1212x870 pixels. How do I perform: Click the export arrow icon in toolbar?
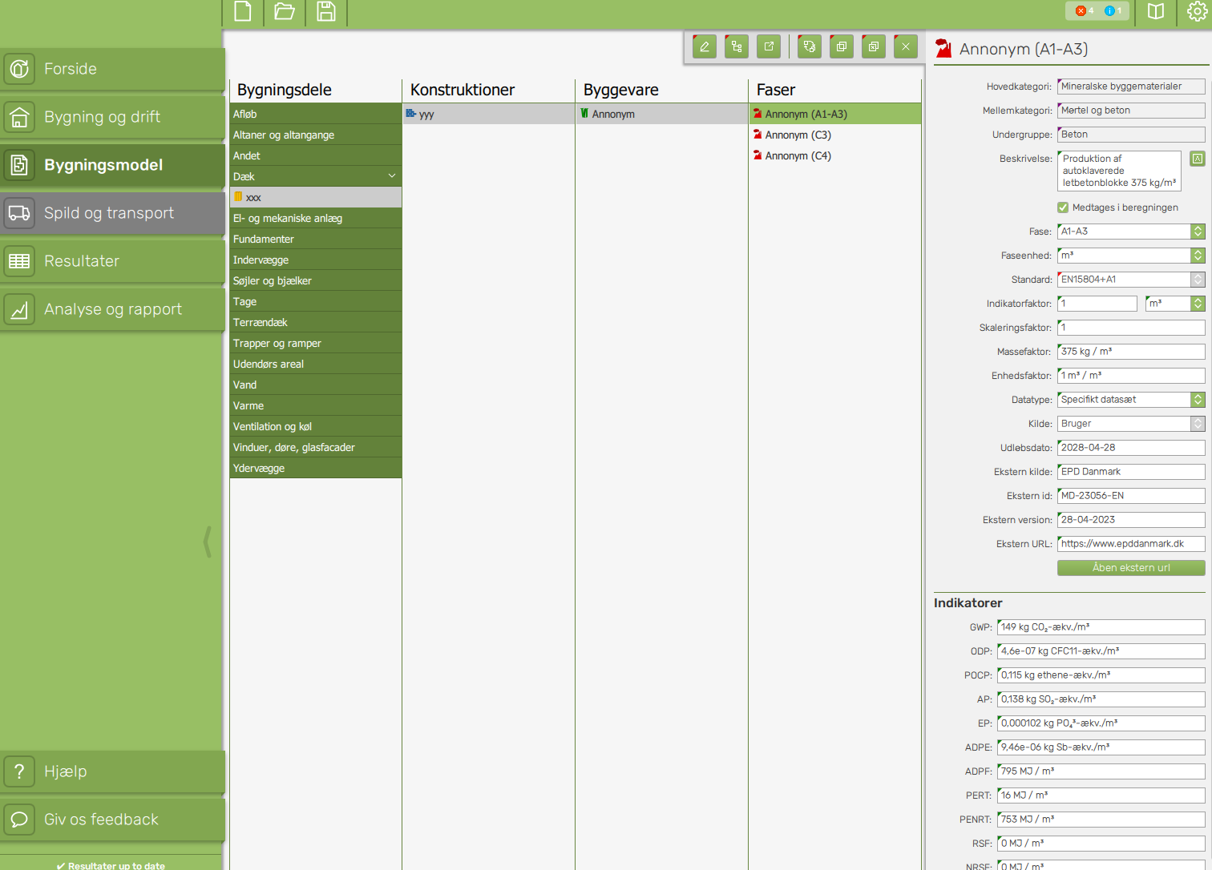(769, 46)
